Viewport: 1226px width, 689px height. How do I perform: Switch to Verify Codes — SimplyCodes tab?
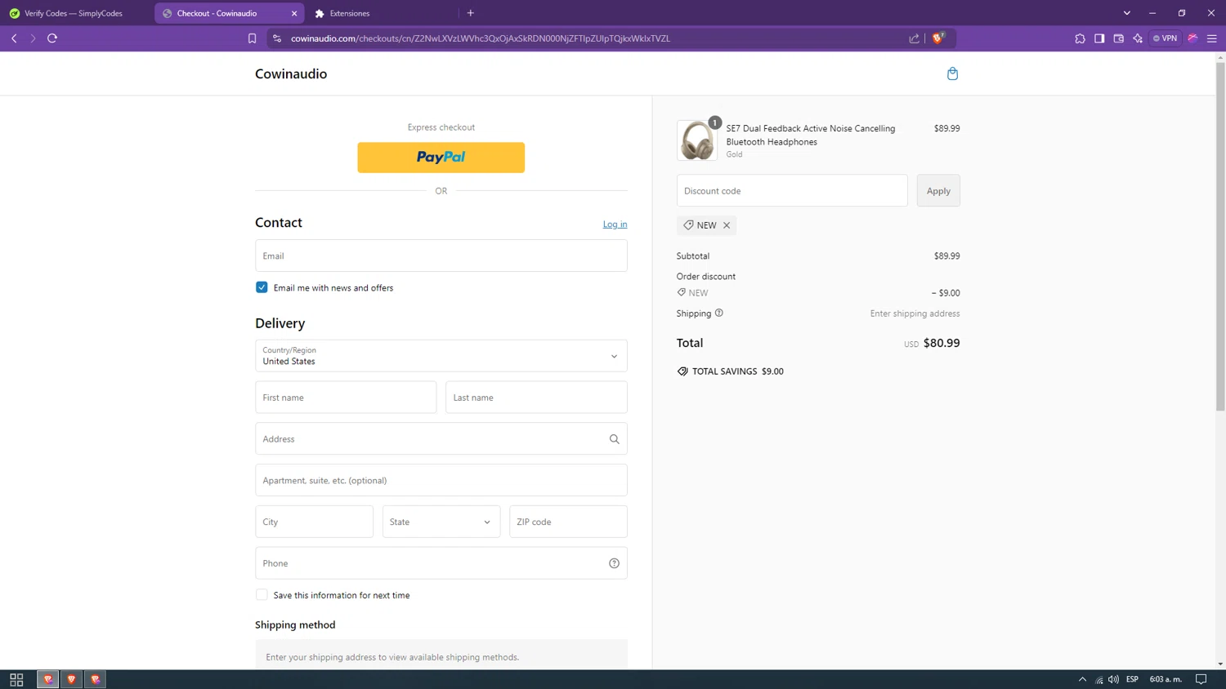pos(74,13)
